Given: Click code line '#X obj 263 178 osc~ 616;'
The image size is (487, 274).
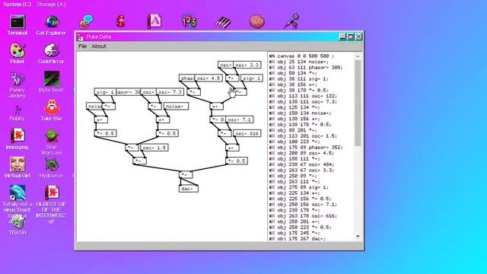Looking at the screenshot, I should (x=303, y=215).
